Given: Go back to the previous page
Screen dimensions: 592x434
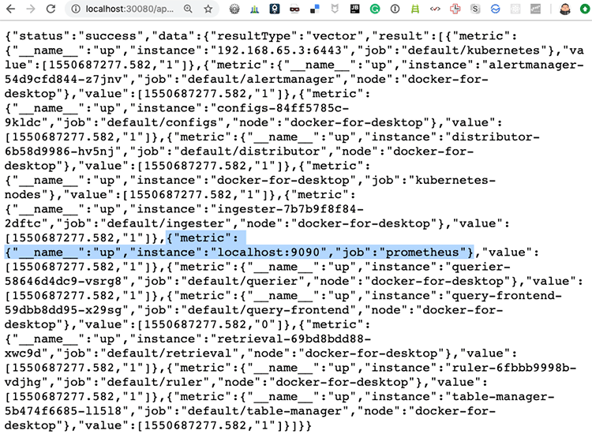Looking at the screenshot, I should (x=10, y=9).
